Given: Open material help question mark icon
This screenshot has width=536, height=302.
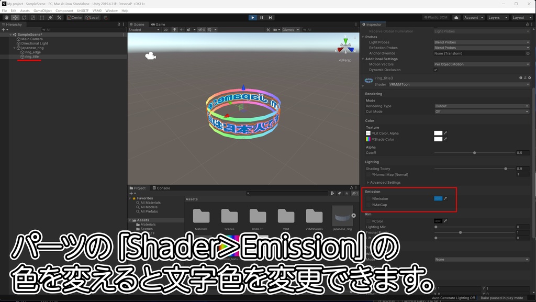Looking at the screenshot, I should point(521,78).
